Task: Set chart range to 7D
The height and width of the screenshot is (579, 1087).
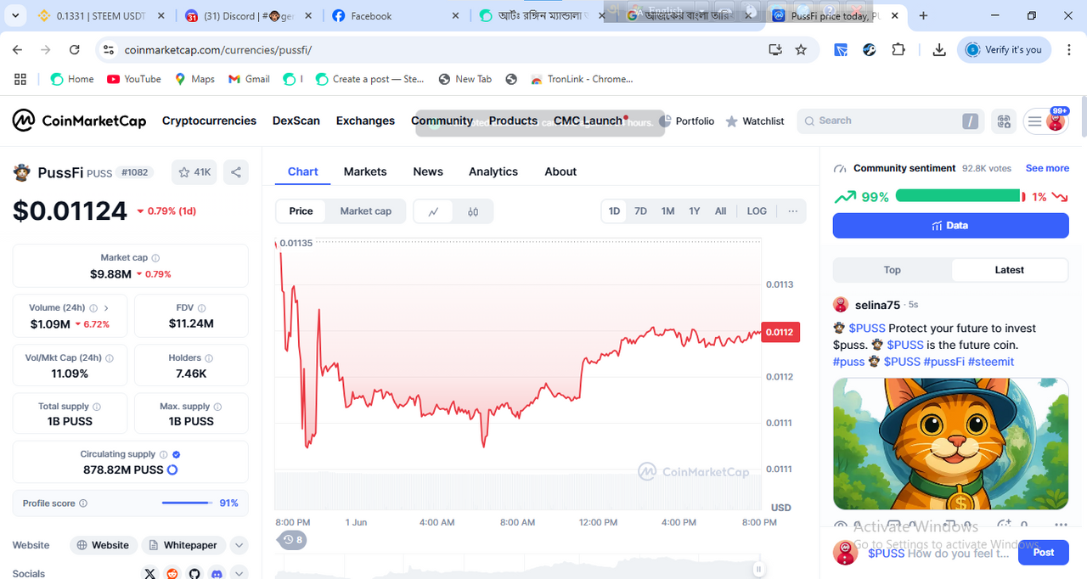Action: pos(641,211)
